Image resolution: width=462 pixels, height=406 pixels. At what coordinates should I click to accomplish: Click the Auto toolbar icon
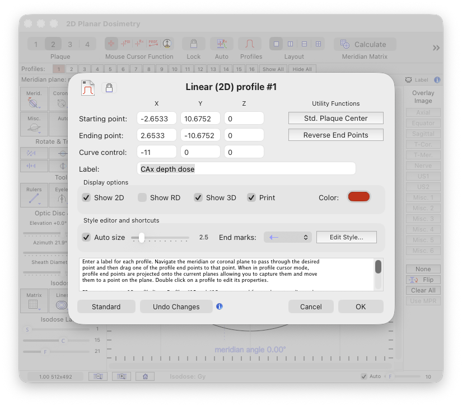(222, 44)
